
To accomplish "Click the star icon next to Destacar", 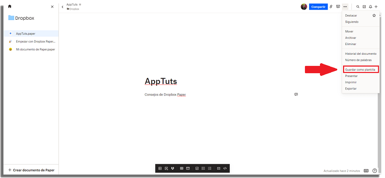I will 374,15.
